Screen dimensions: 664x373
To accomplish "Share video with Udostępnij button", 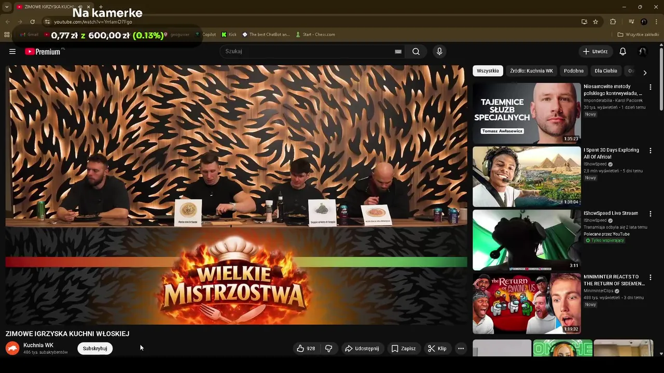I will 362,349.
